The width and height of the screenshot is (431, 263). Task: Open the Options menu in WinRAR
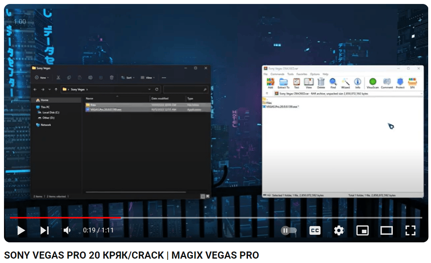(x=315, y=74)
